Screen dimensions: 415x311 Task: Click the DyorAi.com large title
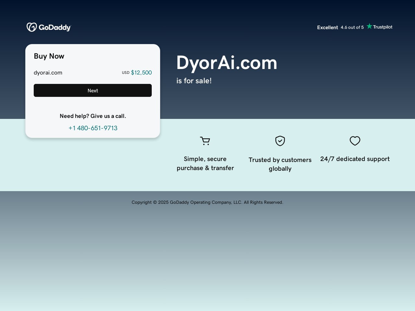(227, 63)
